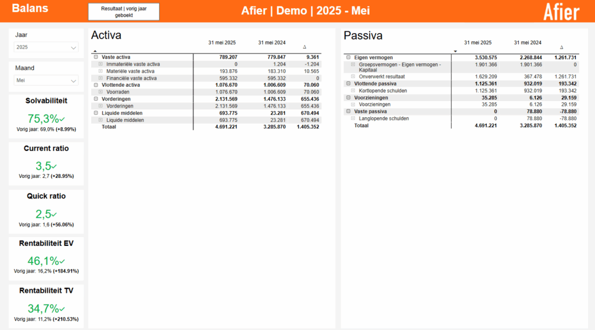
Task: Expand the Voorraden row
Action: [101, 92]
